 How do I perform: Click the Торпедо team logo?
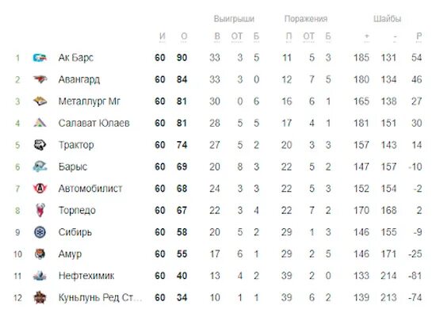(x=40, y=210)
